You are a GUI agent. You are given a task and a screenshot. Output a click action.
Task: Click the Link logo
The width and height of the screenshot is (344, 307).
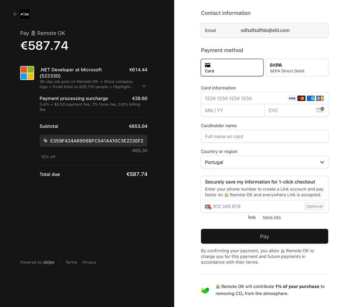click(x=252, y=217)
